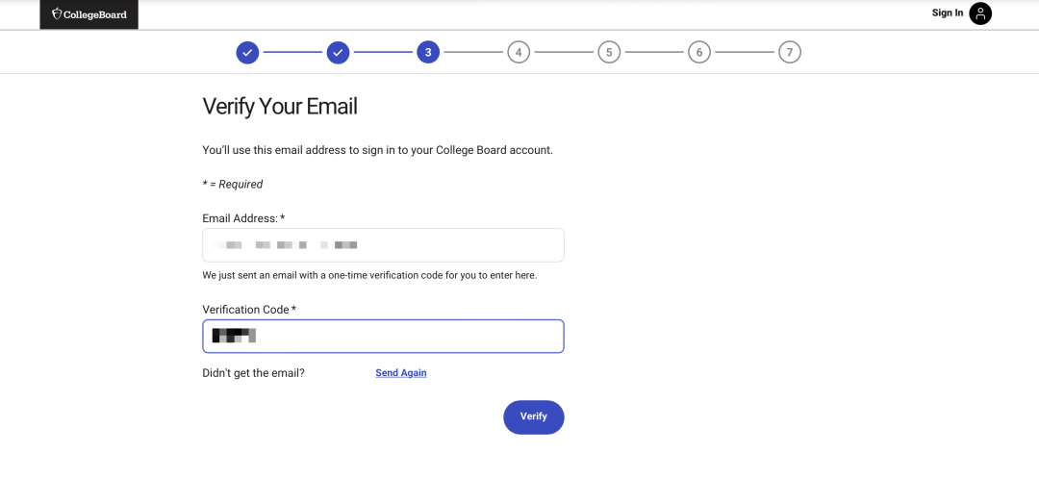
Task: Click the Verification Code label
Action: 248,310
